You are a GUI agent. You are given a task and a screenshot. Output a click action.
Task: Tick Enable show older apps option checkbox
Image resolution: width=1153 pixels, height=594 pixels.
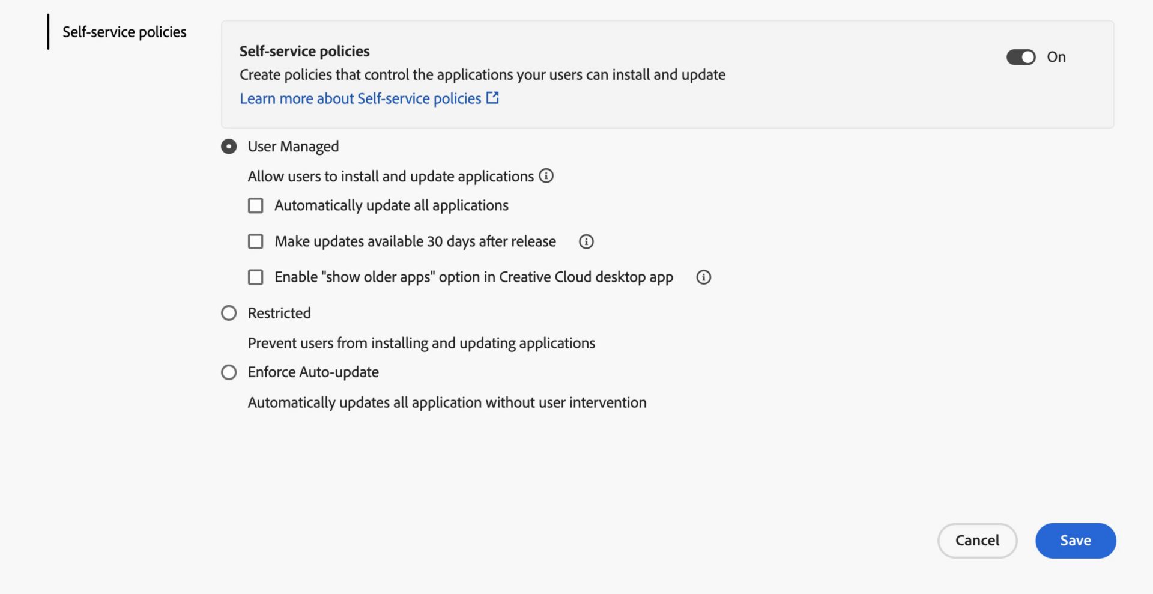(x=256, y=277)
